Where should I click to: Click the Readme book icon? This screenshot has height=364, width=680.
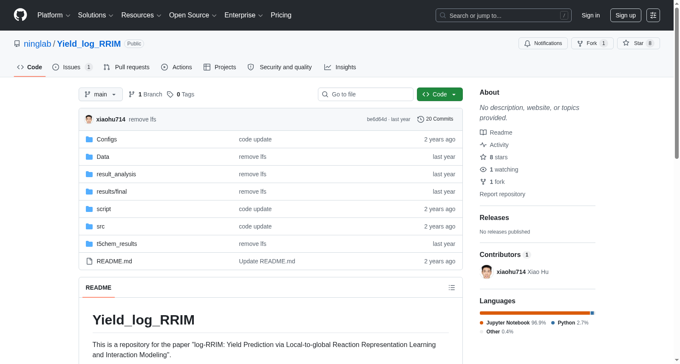483,133
